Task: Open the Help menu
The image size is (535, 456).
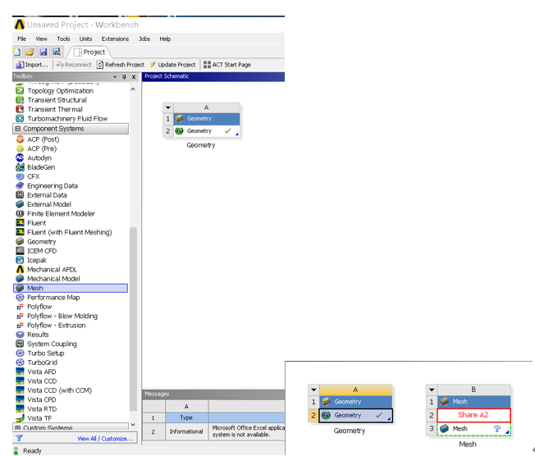Action: [x=165, y=39]
